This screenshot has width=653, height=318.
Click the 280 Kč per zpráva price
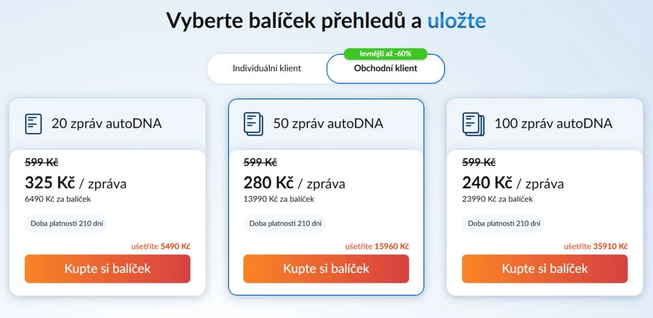tap(294, 183)
